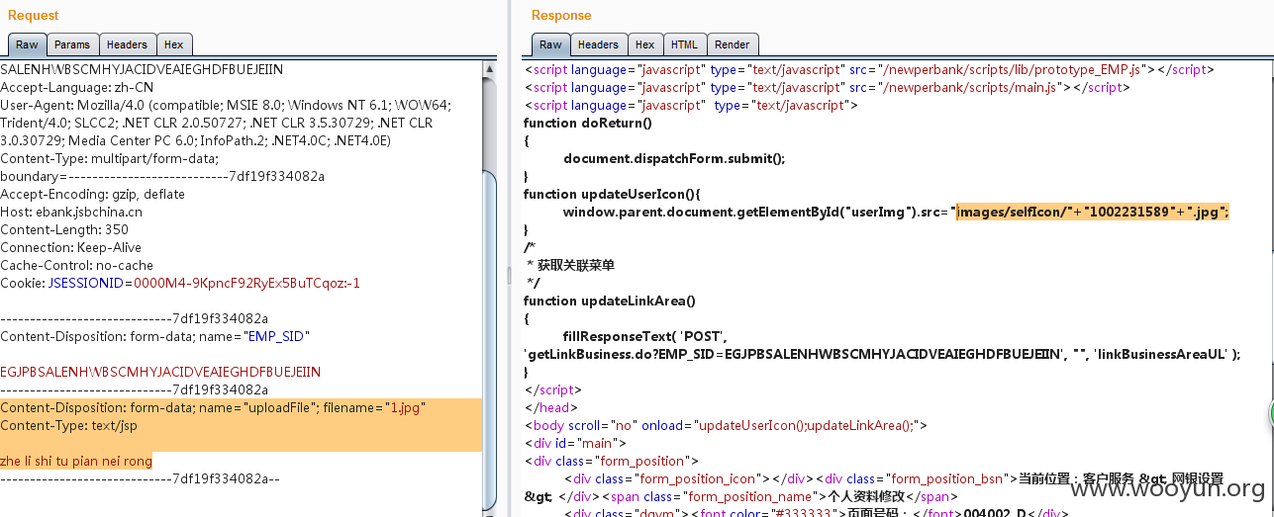Click the Request scrollbar up arrow
Image resolution: width=1274 pixels, height=517 pixels.
(x=490, y=70)
